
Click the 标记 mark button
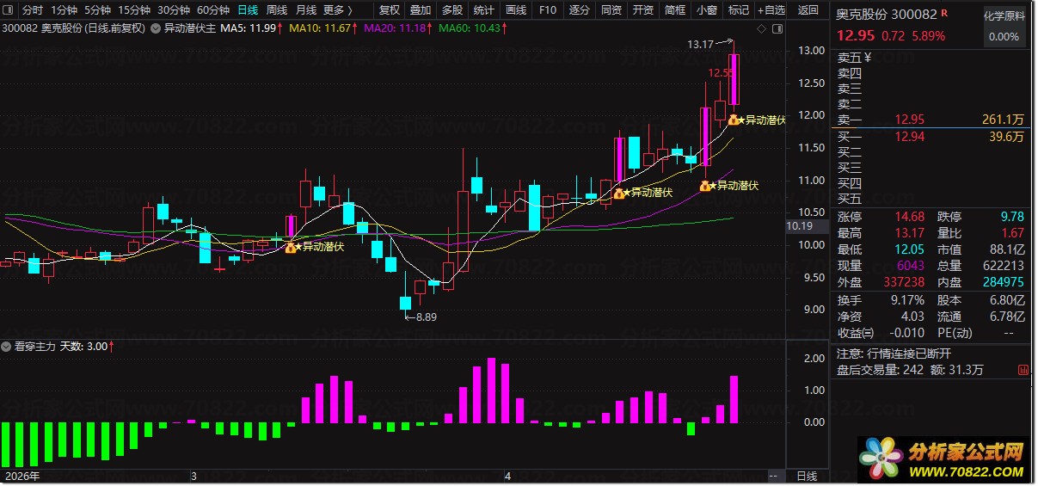[739, 10]
